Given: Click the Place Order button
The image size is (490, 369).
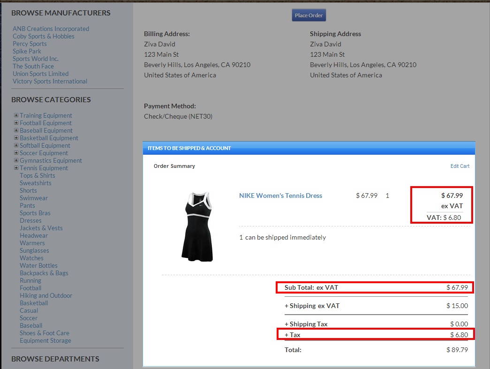Looking at the screenshot, I should tap(309, 15).
